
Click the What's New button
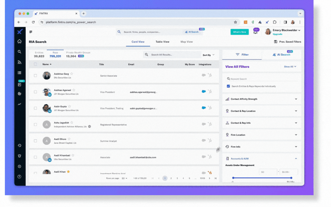pyautogui.click(x=239, y=32)
